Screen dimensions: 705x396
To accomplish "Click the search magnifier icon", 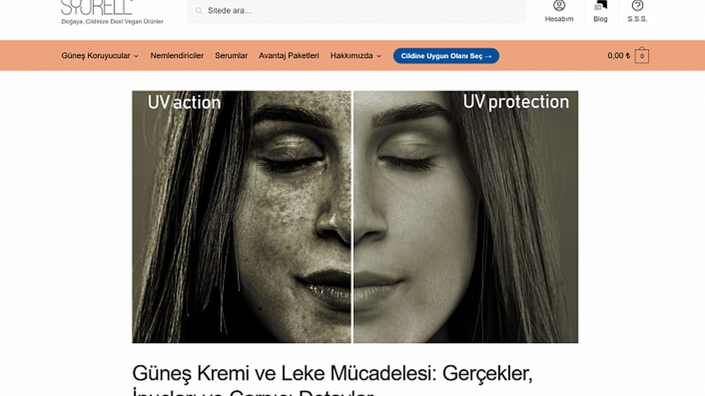I will point(199,10).
